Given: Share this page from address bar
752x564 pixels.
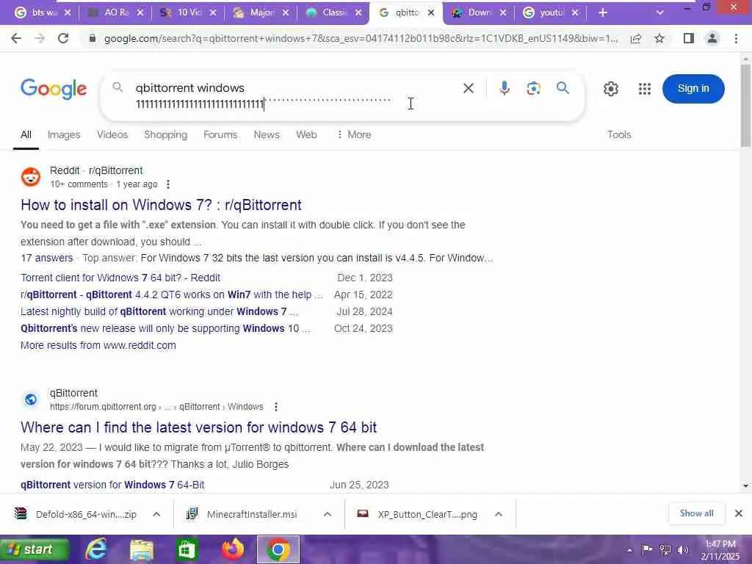Looking at the screenshot, I should 636,38.
